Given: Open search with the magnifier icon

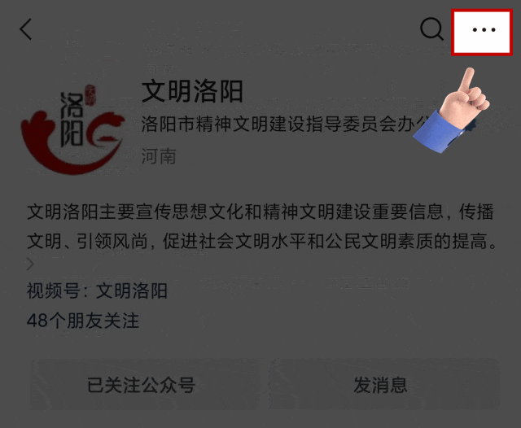Looking at the screenshot, I should (x=431, y=29).
